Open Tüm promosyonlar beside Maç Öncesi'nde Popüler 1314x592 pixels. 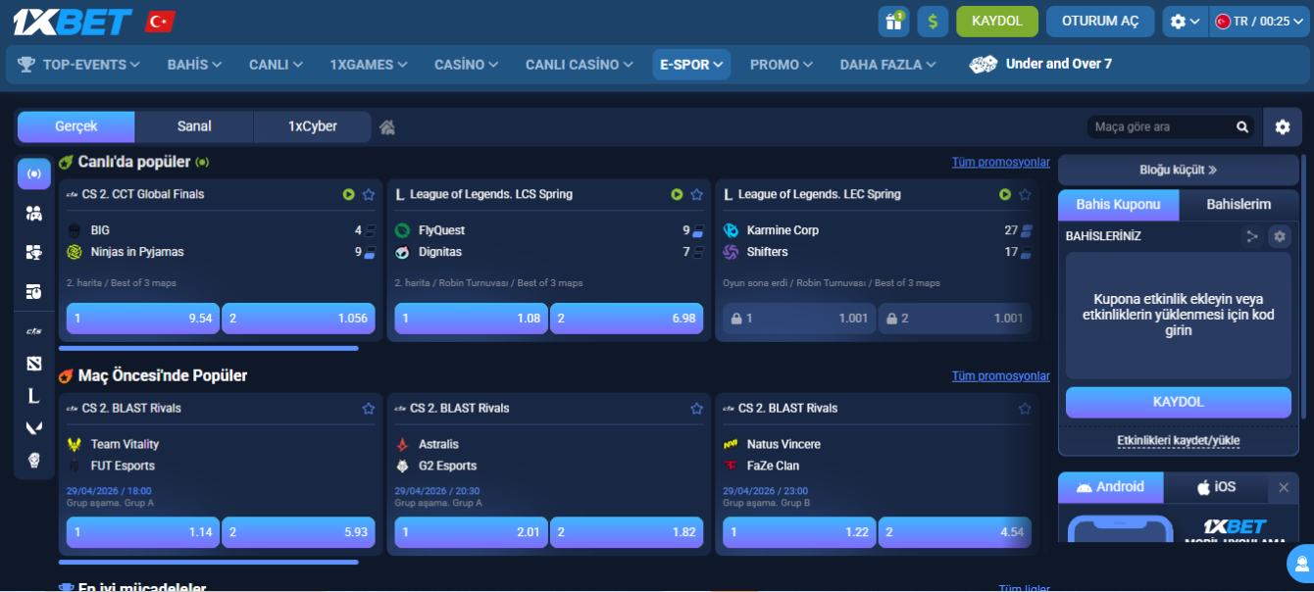click(1001, 376)
